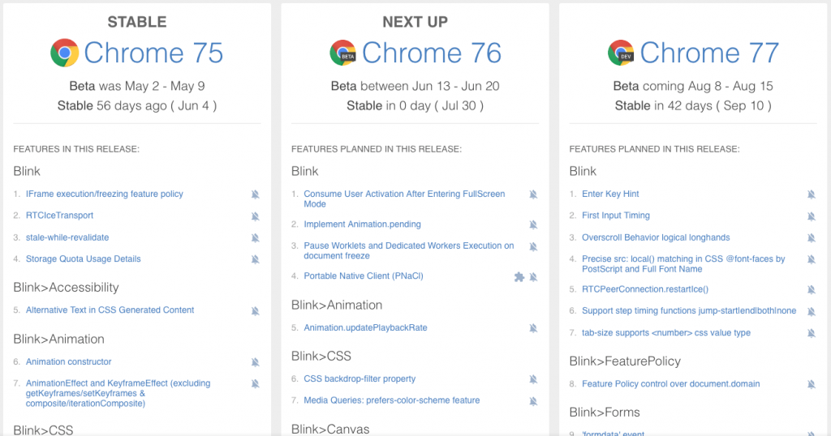
Task: Click the Chrome 77 dev logo icon
Action: pyautogui.click(x=621, y=53)
